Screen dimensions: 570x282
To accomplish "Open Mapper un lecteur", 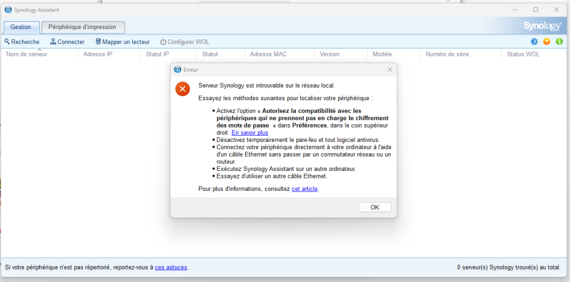I will pyautogui.click(x=123, y=42).
